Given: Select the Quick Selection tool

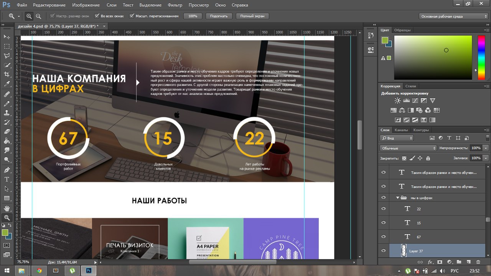Looking at the screenshot, I should pos(7,65).
